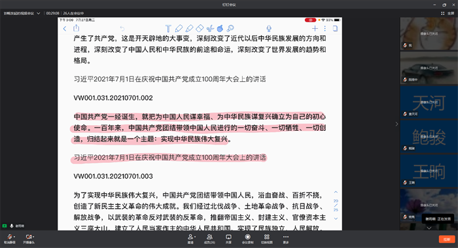Open the members list

(209, 239)
